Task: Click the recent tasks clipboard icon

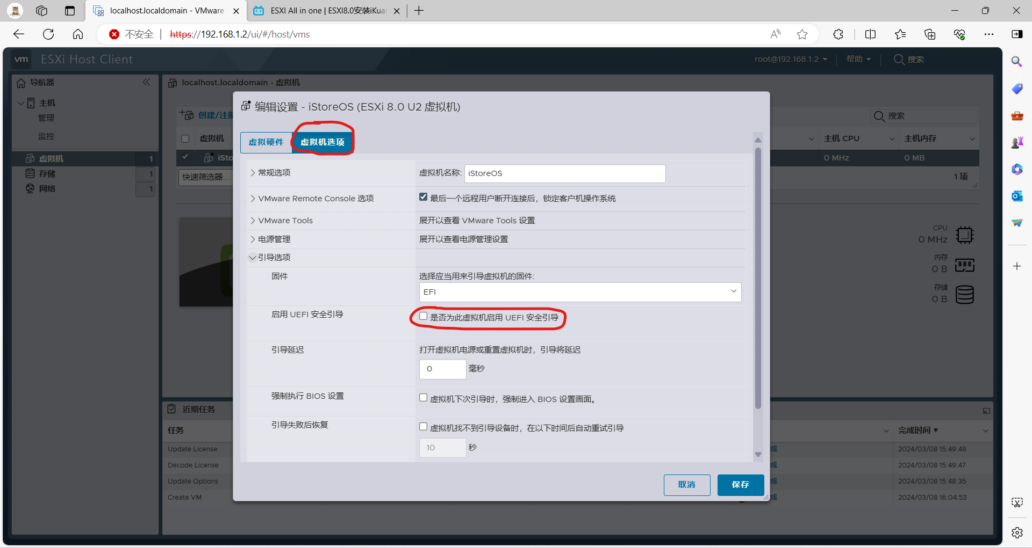Action: [x=172, y=409]
